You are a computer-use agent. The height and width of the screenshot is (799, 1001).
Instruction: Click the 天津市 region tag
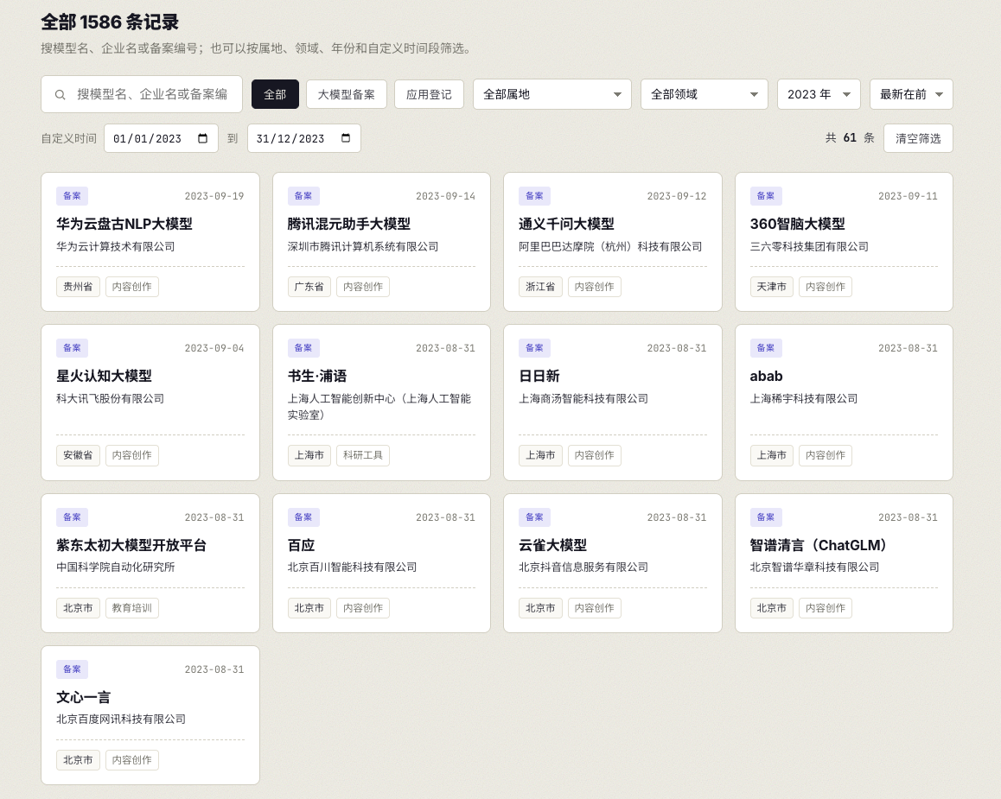[x=771, y=287]
